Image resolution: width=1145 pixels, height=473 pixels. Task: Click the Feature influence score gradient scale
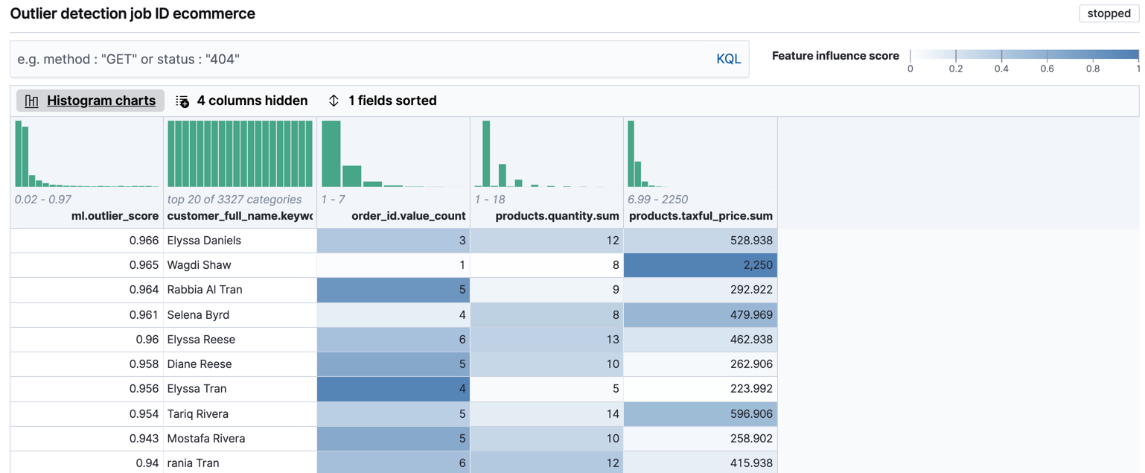point(1025,54)
